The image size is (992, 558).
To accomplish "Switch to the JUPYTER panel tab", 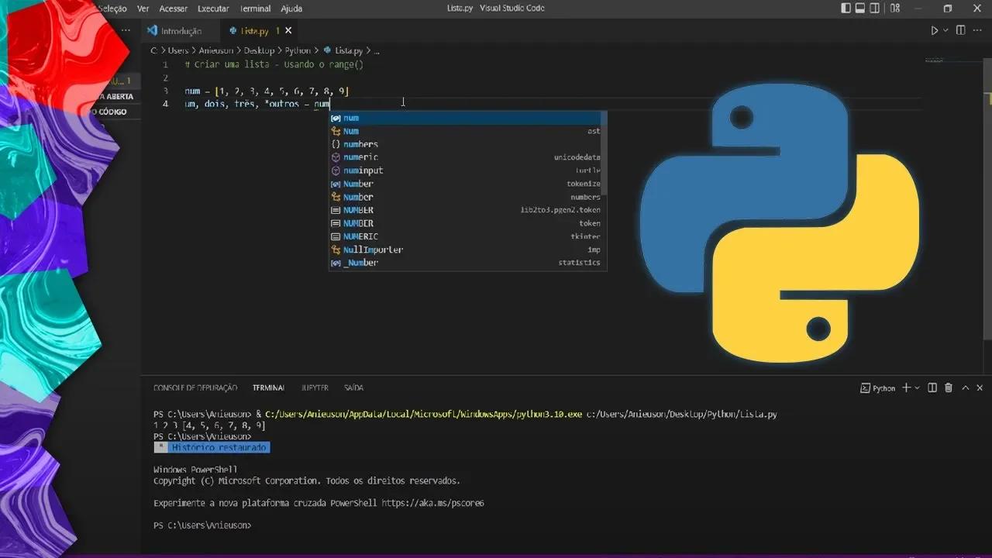I will pos(314,387).
